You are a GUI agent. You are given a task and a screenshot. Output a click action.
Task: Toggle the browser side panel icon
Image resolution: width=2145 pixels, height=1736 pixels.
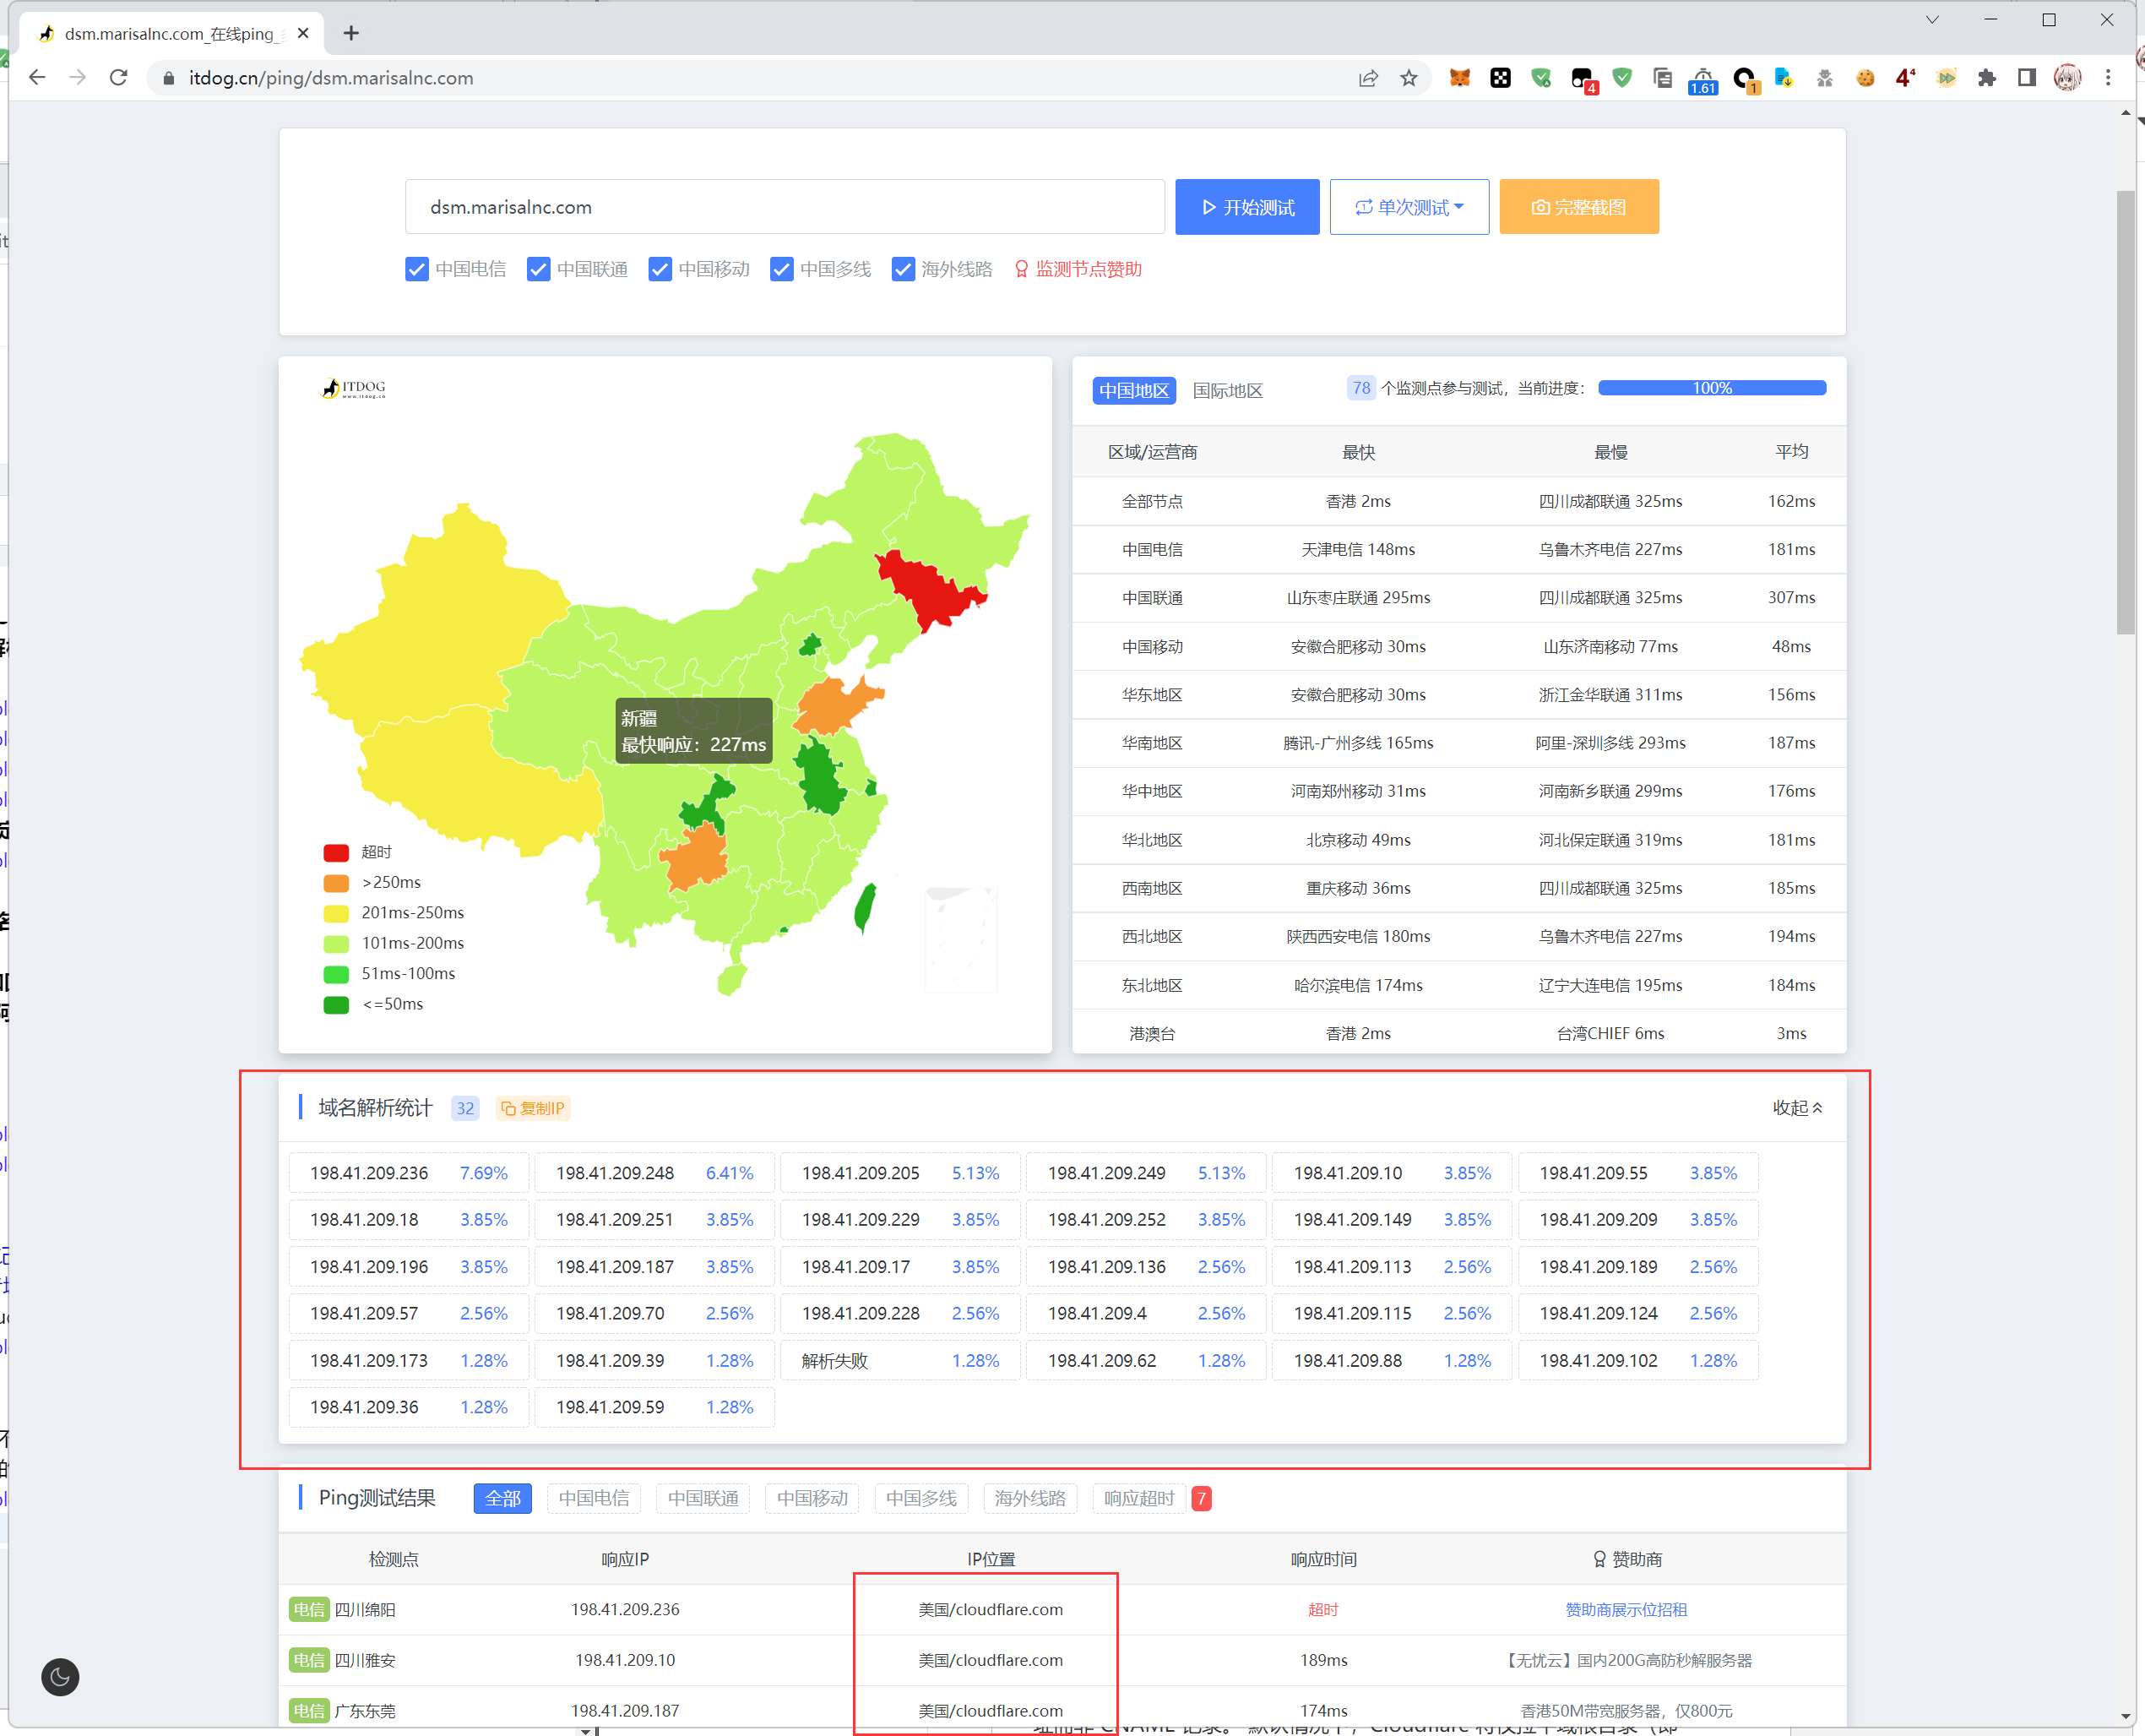[2026, 78]
